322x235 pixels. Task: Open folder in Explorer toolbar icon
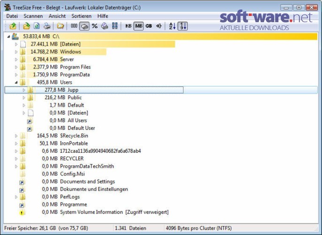[x=61, y=26]
